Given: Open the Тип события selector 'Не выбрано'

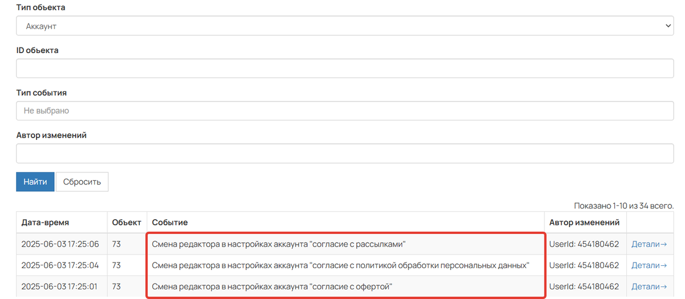Looking at the screenshot, I should pyautogui.click(x=345, y=111).
